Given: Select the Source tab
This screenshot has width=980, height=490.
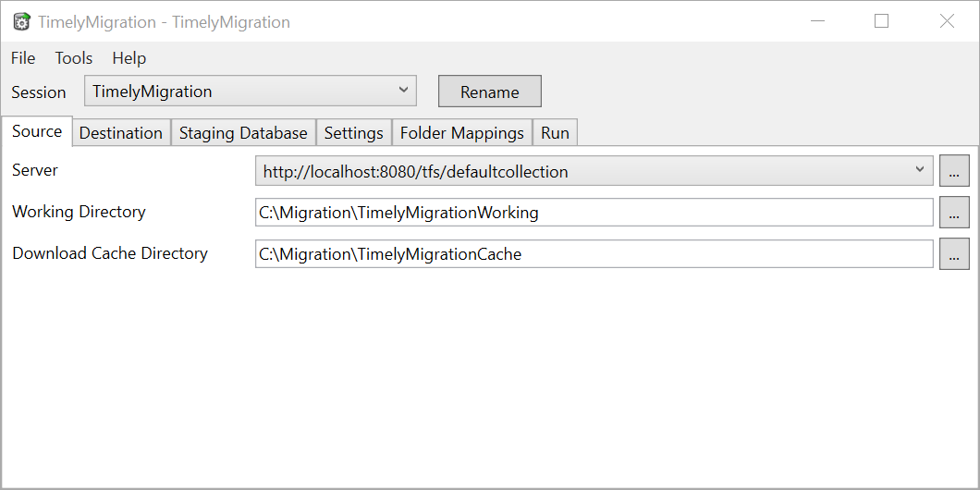Looking at the screenshot, I should click(37, 131).
